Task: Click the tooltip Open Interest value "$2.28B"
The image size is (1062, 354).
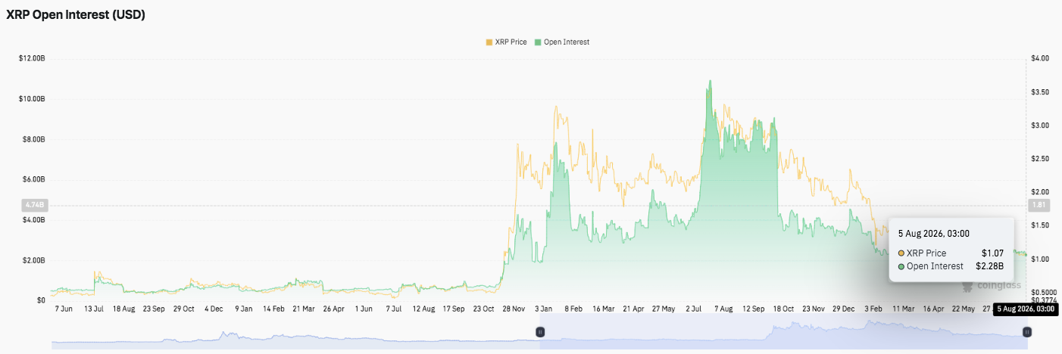Action: coord(989,266)
